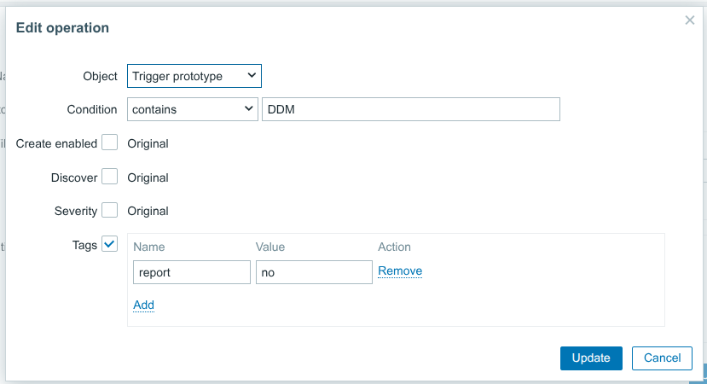Enable the Create enabled checkbox
The height and width of the screenshot is (384, 707).
(109, 143)
